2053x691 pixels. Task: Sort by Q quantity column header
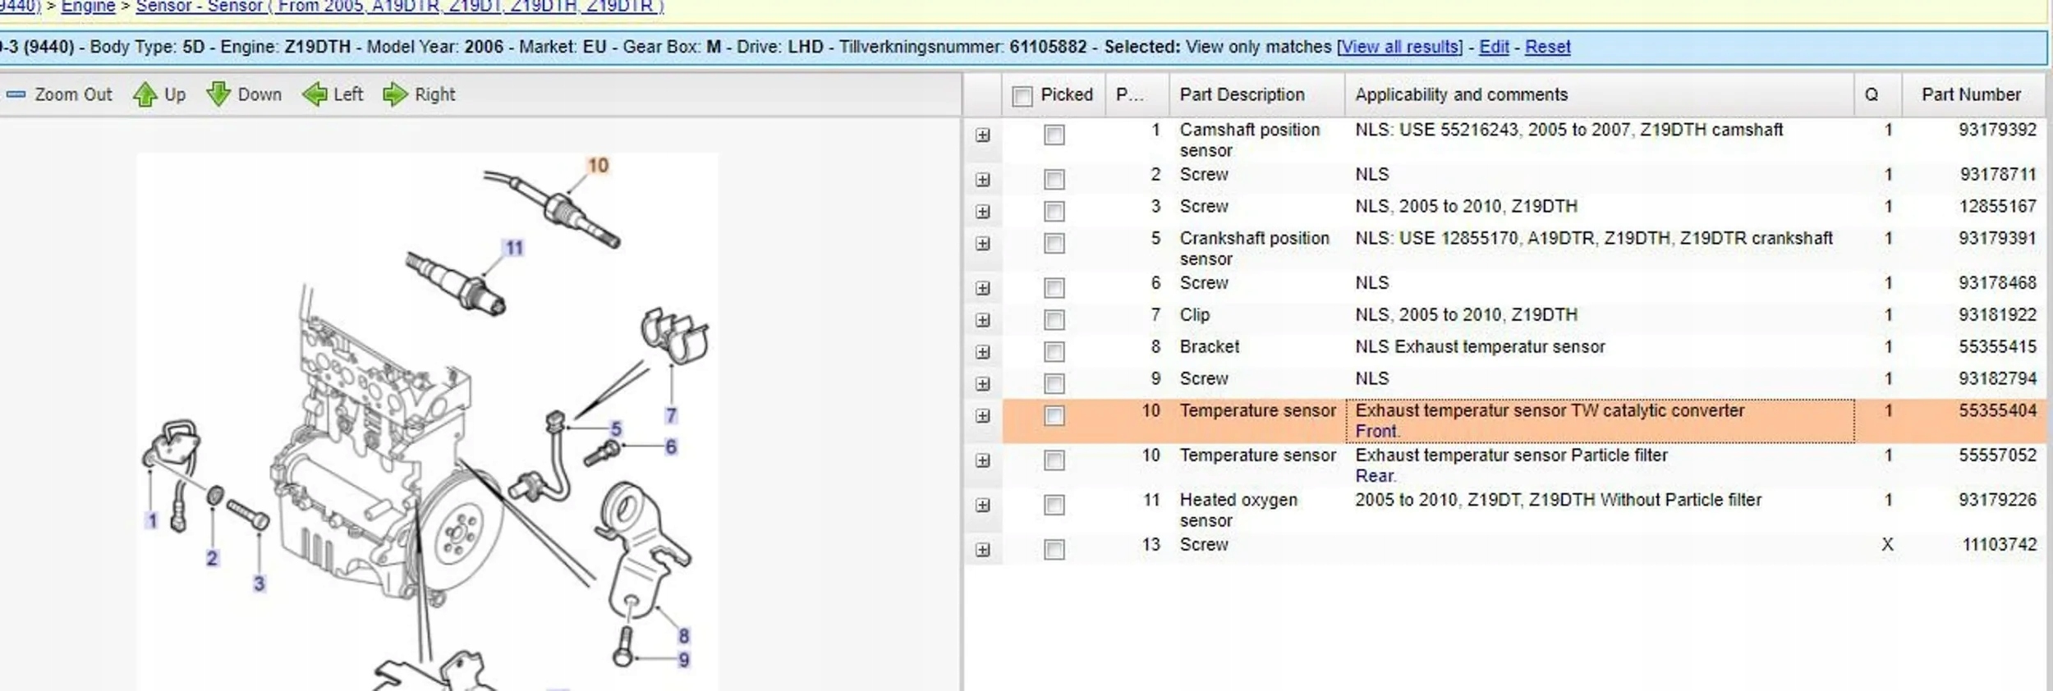click(x=1878, y=94)
